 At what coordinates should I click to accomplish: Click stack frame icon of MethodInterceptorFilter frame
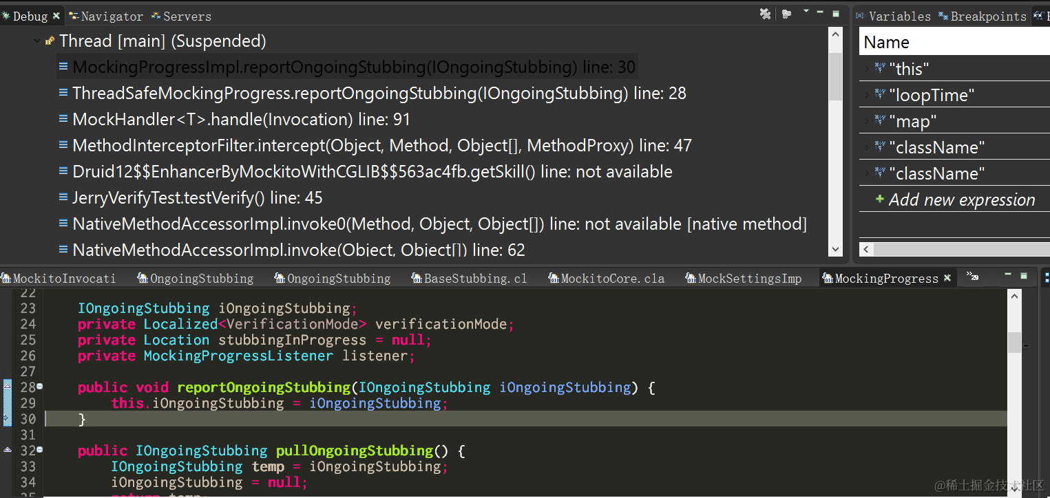(63, 145)
